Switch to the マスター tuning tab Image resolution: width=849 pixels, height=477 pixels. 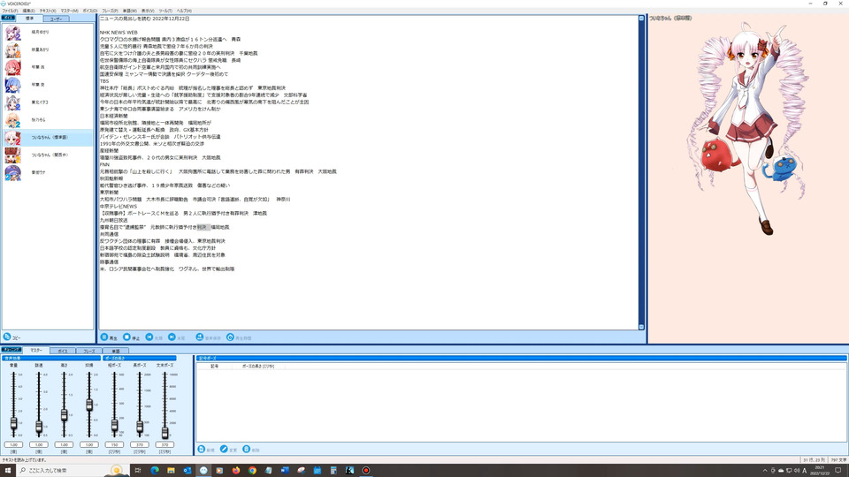35,351
